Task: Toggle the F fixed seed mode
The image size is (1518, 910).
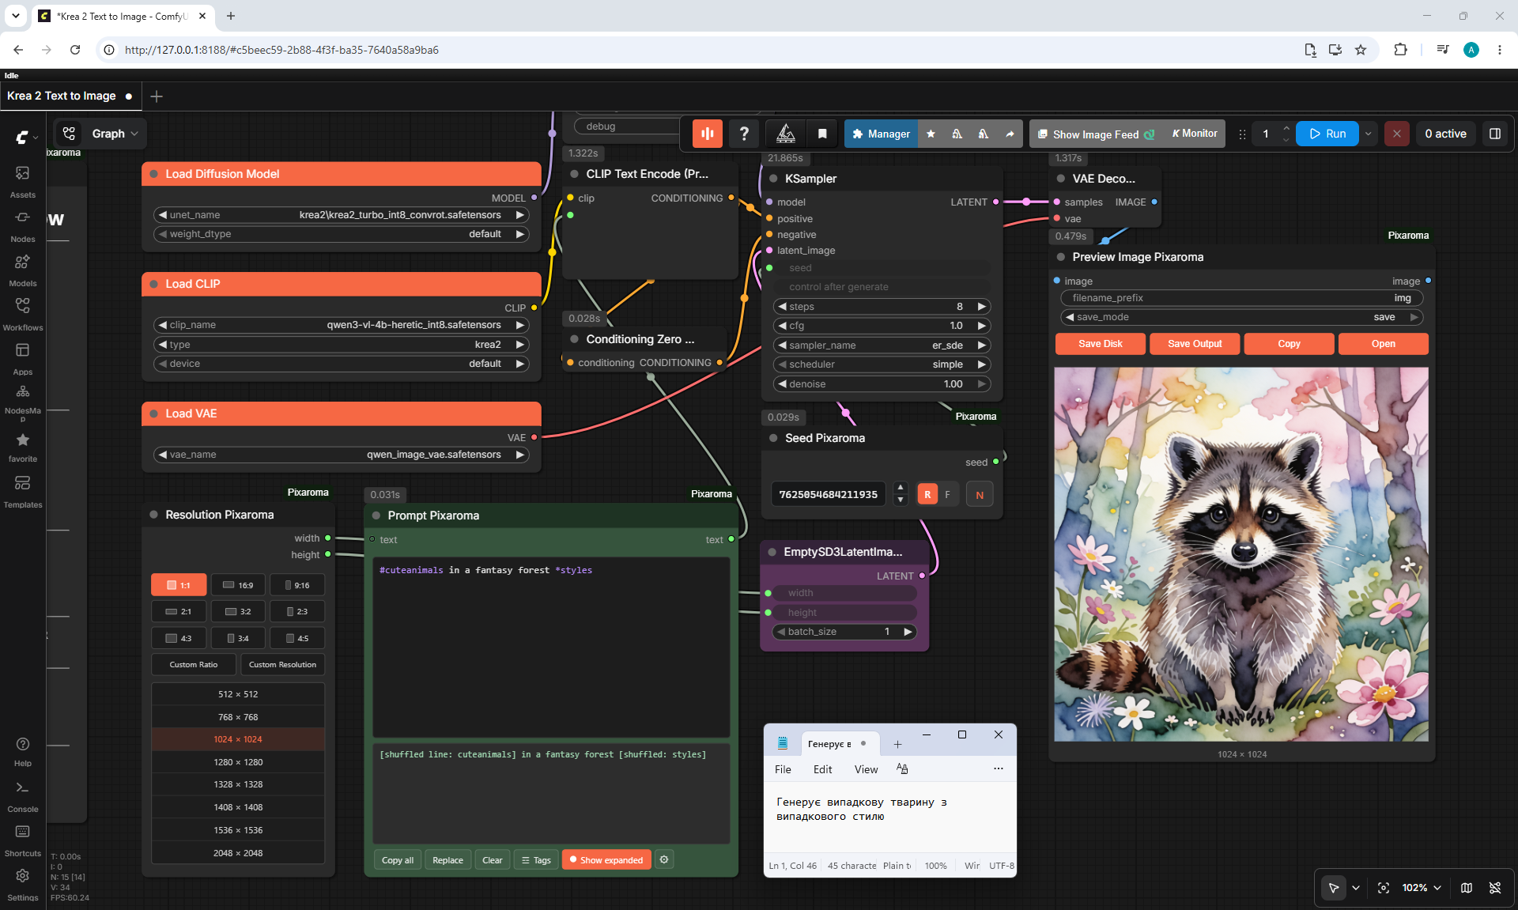Action: pos(948,495)
